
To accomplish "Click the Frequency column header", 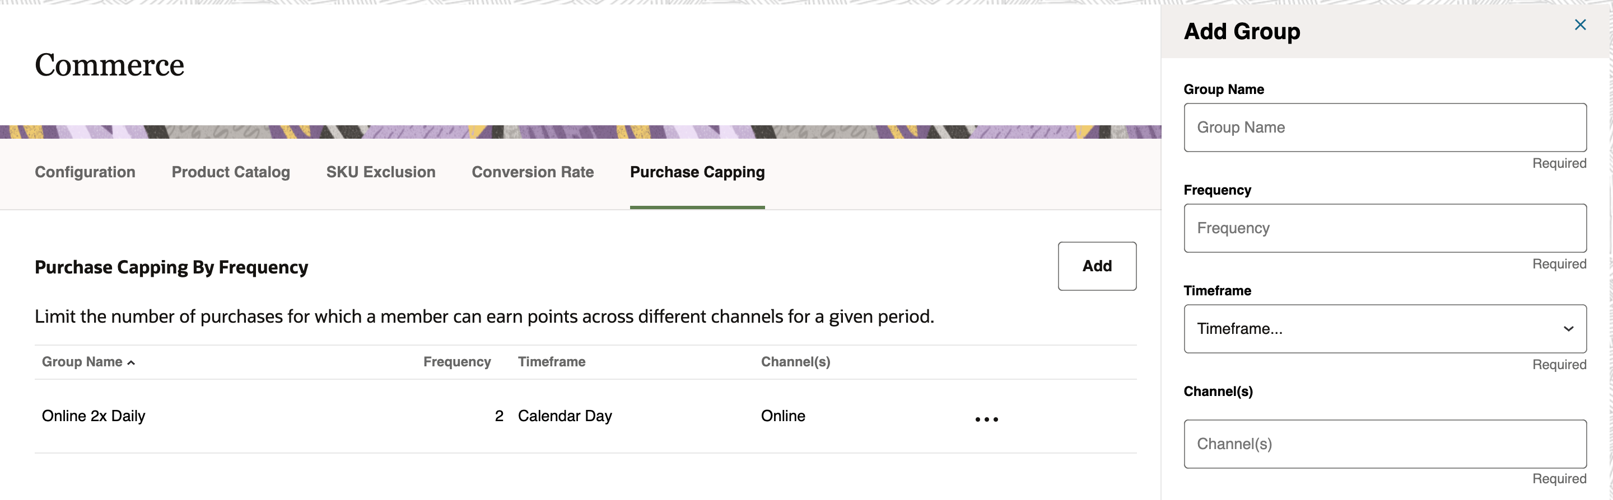I will 456,362.
